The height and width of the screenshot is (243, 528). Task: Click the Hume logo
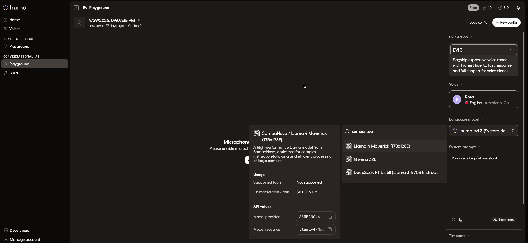(15, 8)
